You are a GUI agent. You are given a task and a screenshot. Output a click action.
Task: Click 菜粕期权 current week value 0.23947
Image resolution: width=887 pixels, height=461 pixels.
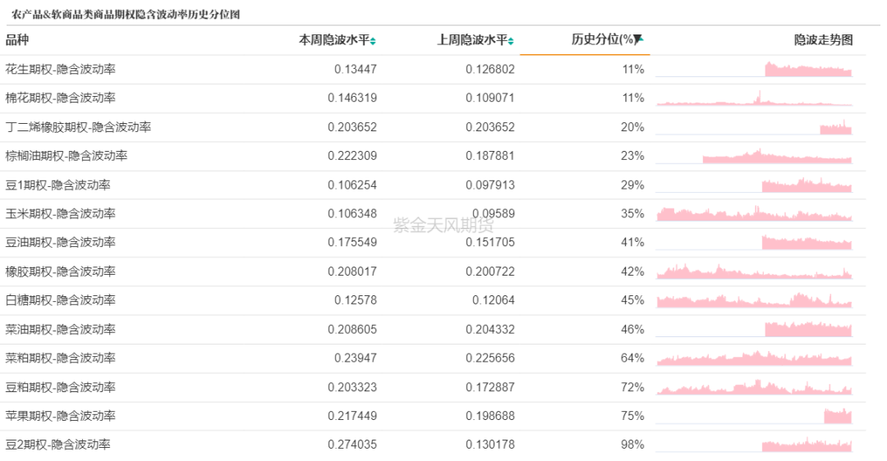click(x=355, y=358)
